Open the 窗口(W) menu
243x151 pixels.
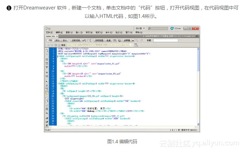(129, 33)
